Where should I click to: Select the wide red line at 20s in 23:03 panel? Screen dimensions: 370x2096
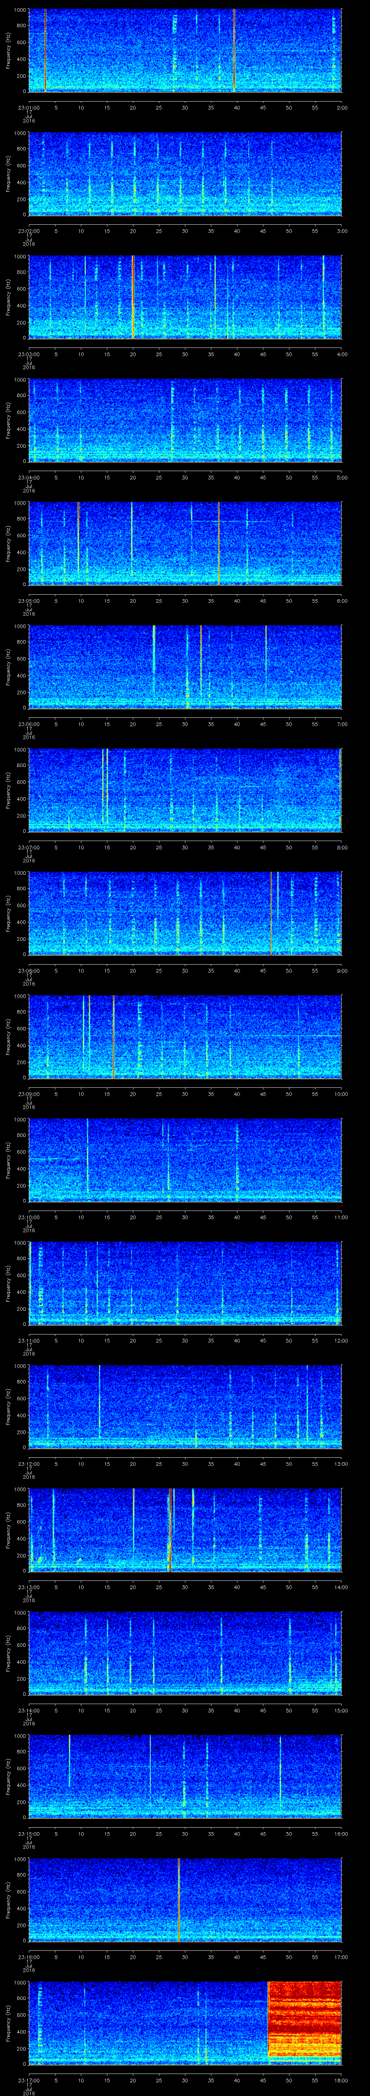point(133,297)
